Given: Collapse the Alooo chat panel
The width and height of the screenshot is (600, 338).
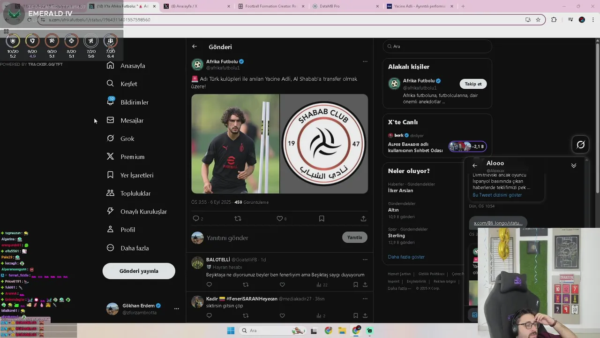Looking at the screenshot, I should pos(573,165).
